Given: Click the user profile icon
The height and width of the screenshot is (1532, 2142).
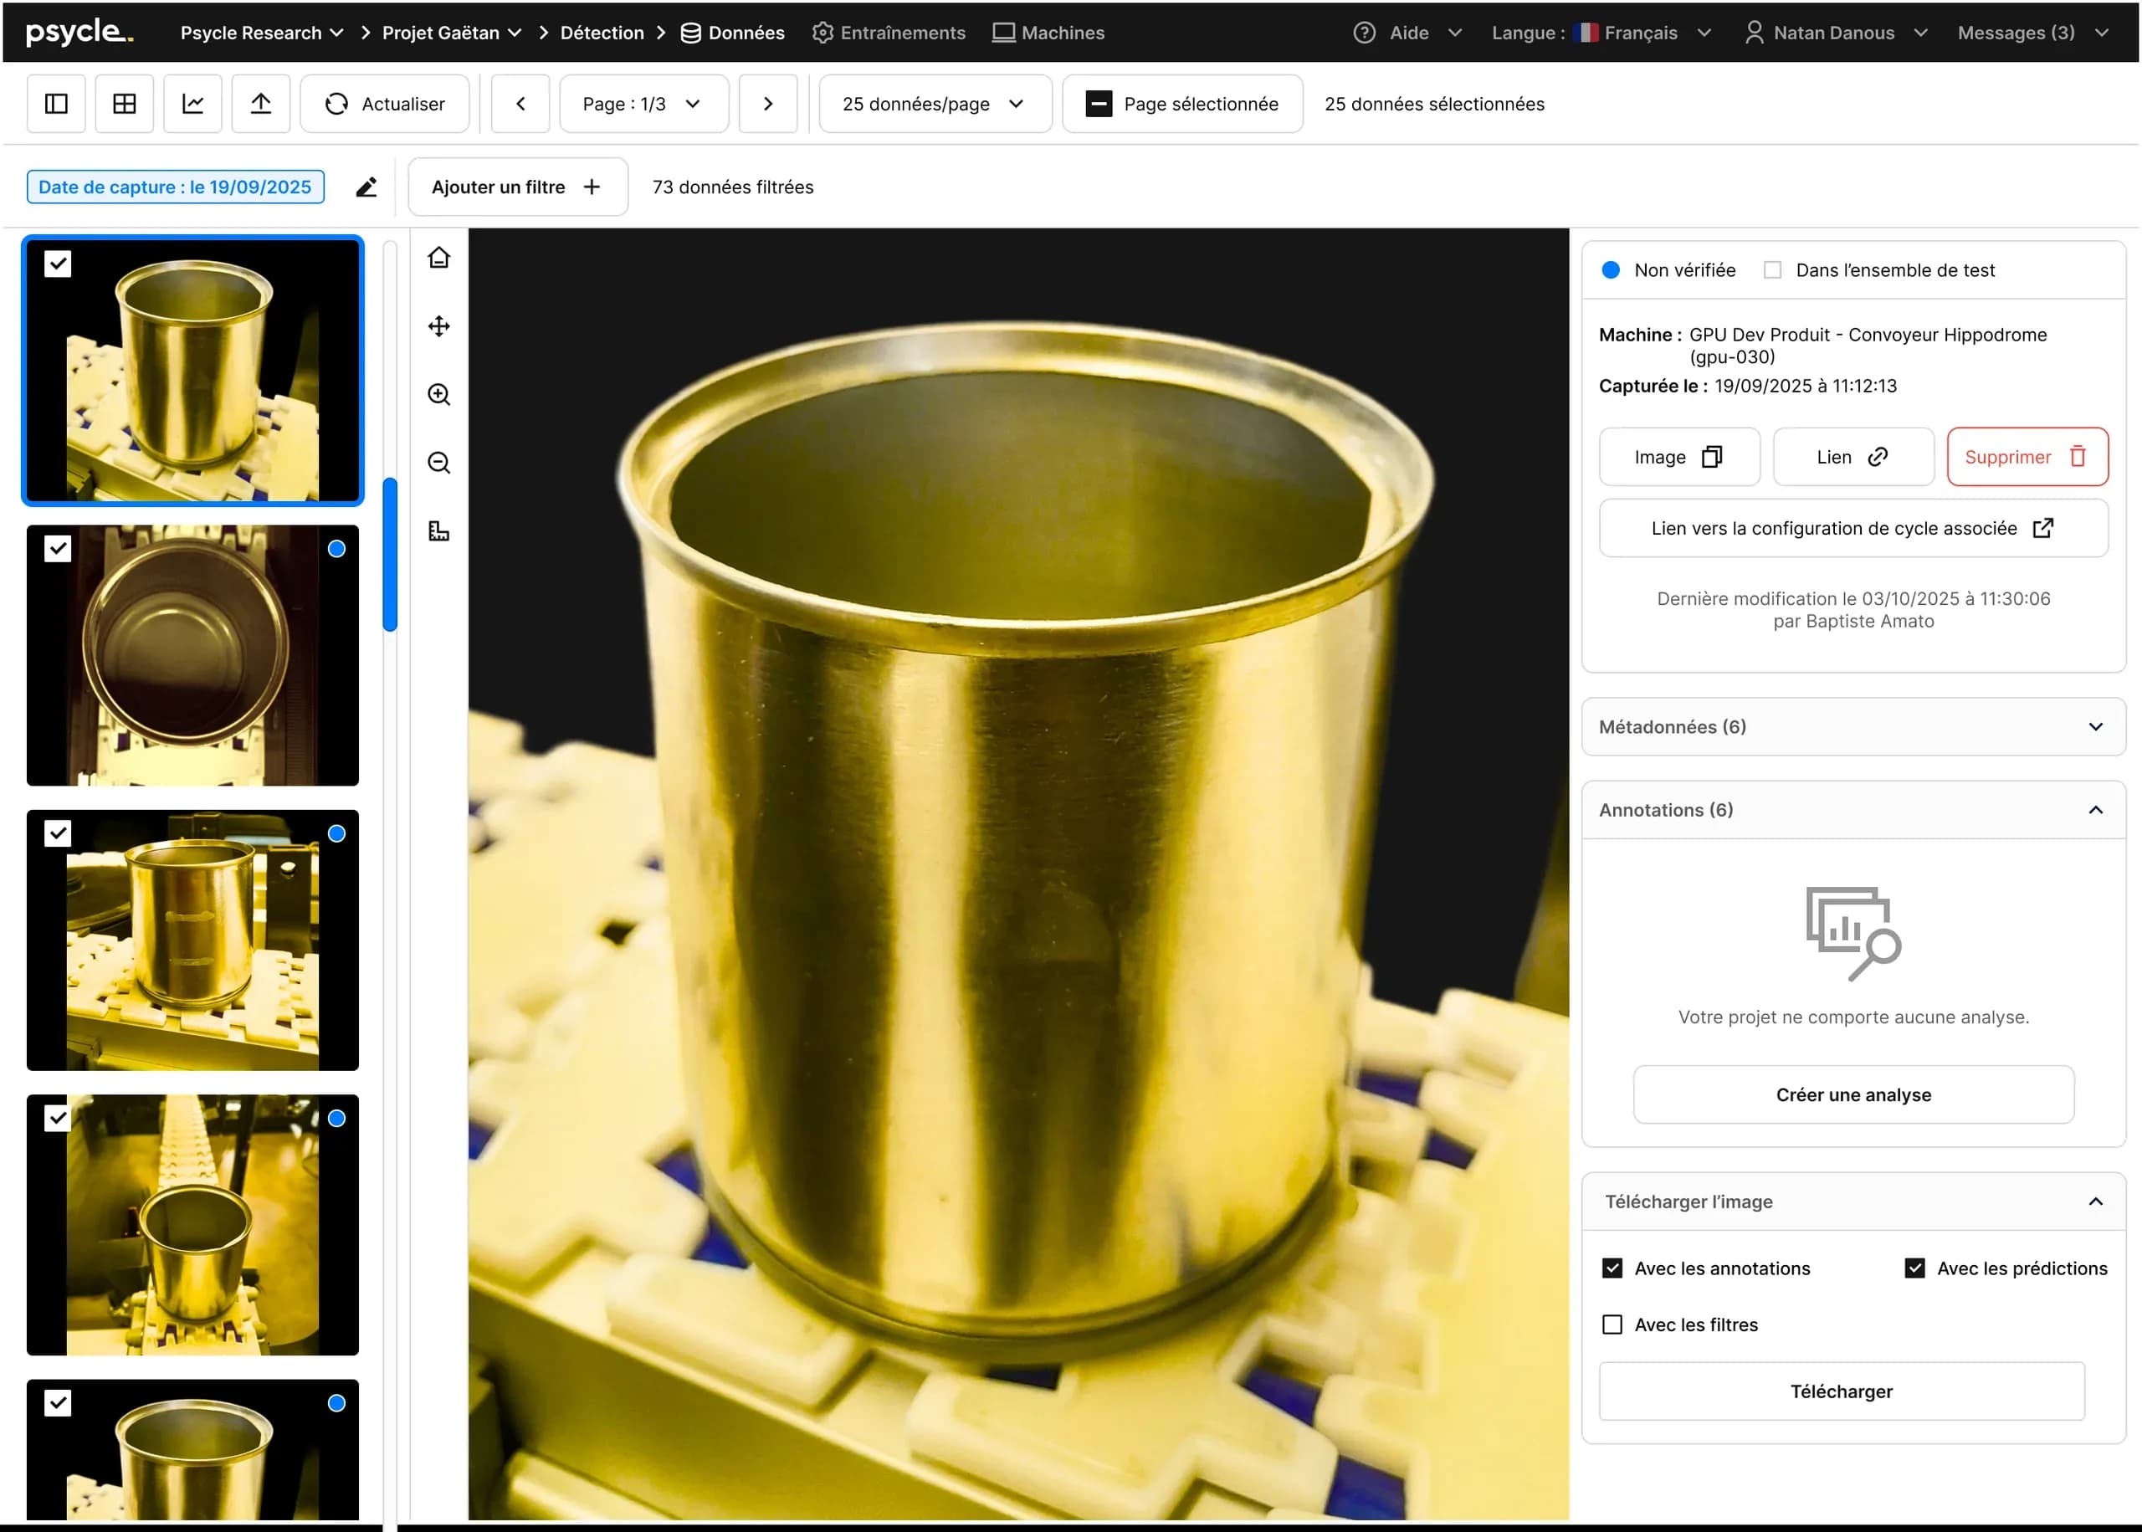Looking at the screenshot, I should (1755, 33).
